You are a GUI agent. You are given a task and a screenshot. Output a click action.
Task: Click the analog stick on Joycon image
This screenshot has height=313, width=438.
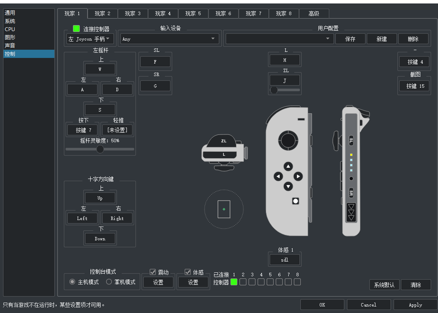click(288, 139)
